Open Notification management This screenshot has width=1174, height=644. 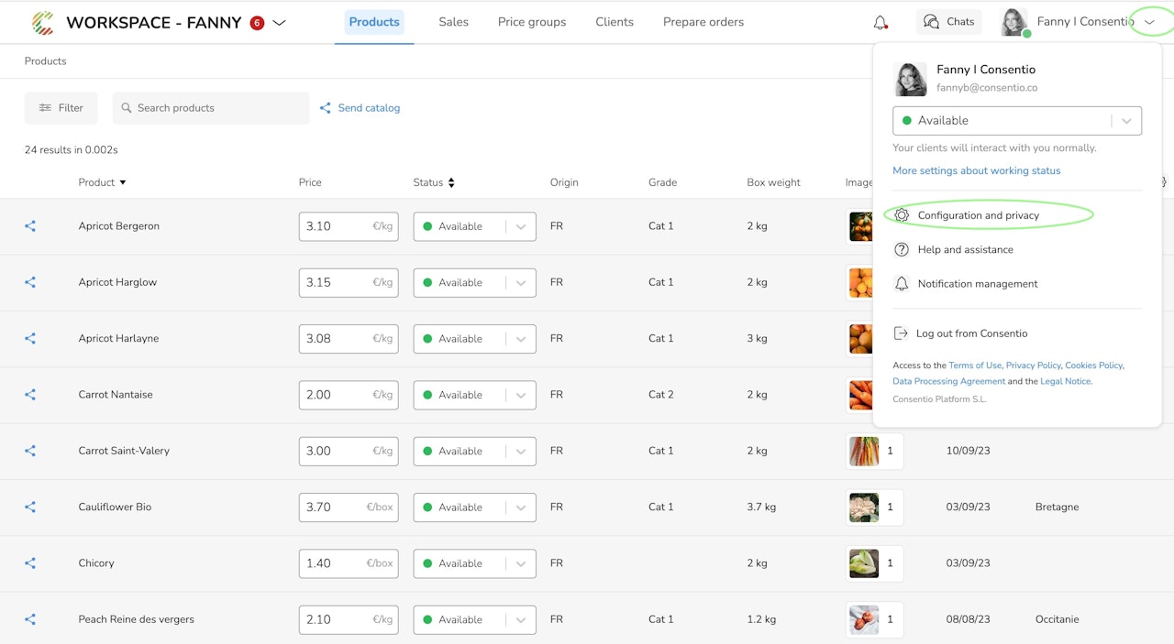pos(977,284)
